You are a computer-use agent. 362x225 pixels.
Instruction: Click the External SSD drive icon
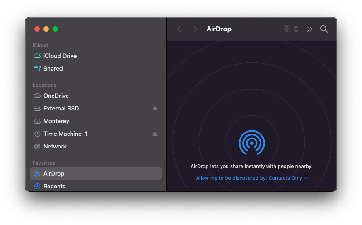coord(37,109)
